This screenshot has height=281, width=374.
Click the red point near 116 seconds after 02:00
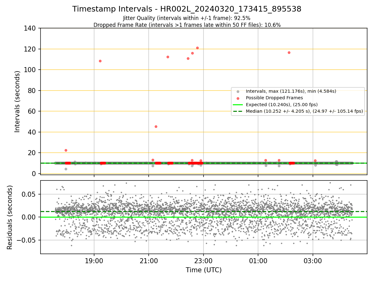click(289, 52)
